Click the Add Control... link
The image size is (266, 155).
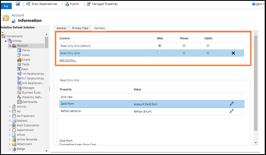68,60
